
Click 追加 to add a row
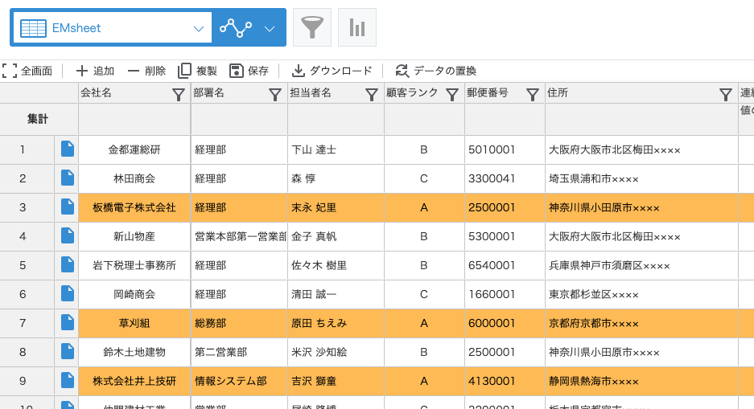[x=95, y=71]
